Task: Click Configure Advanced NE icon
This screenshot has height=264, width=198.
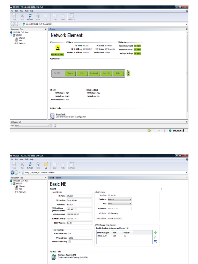Action: [x=54, y=257]
